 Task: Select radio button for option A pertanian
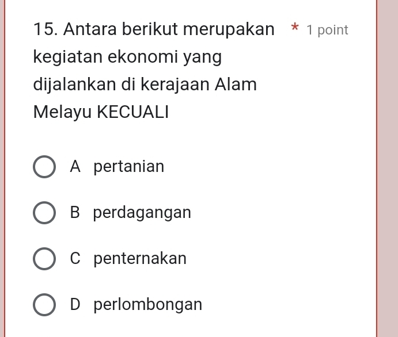45,167
